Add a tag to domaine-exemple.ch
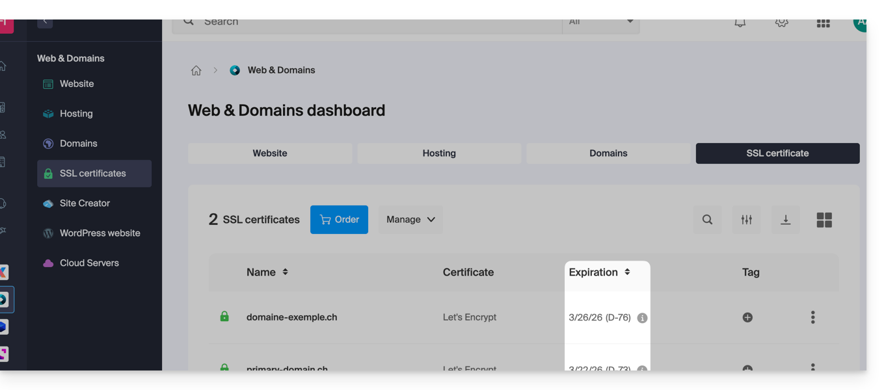The height and width of the screenshot is (390, 886). [747, 317]
